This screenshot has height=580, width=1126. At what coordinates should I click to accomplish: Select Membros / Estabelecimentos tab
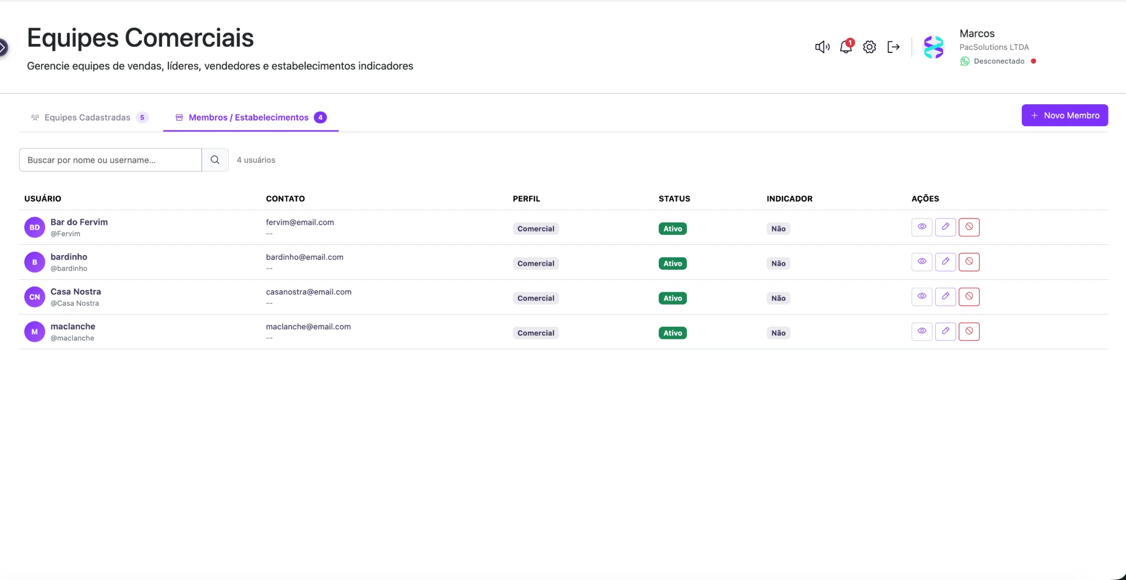click(x=251, y=118)
